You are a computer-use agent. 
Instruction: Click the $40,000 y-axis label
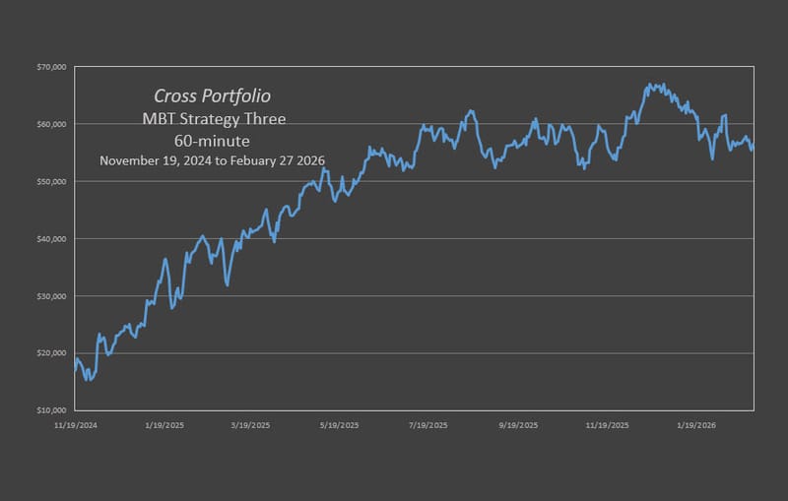point(50,238)
